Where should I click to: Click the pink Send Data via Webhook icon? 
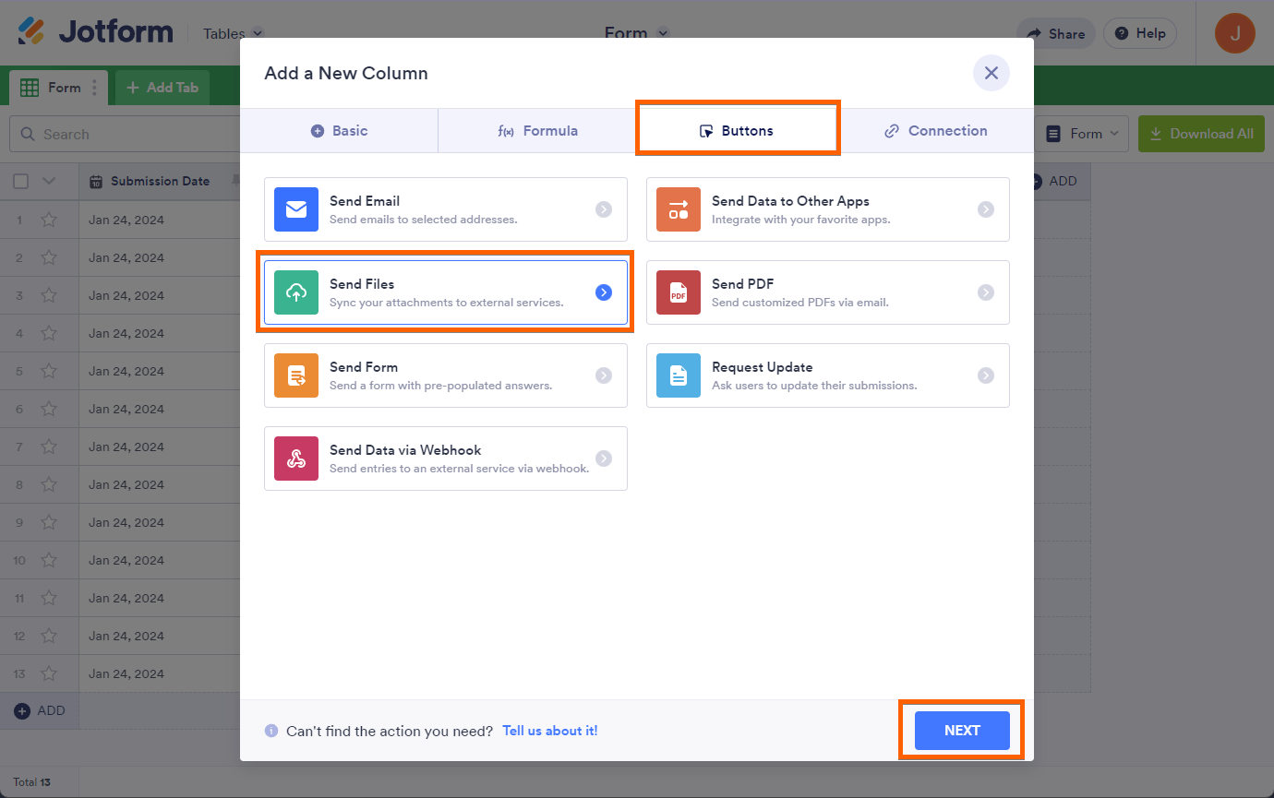click(296, 459)
